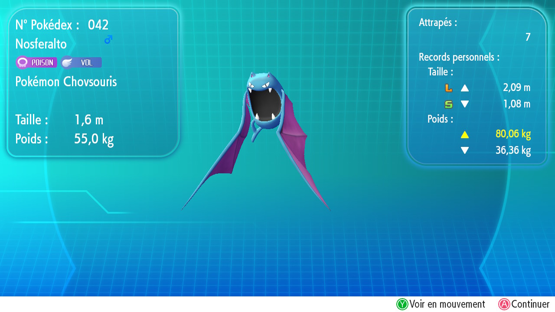Click the Records personnels heading
Screen dimensions: 555x312
tap(459, 57)
